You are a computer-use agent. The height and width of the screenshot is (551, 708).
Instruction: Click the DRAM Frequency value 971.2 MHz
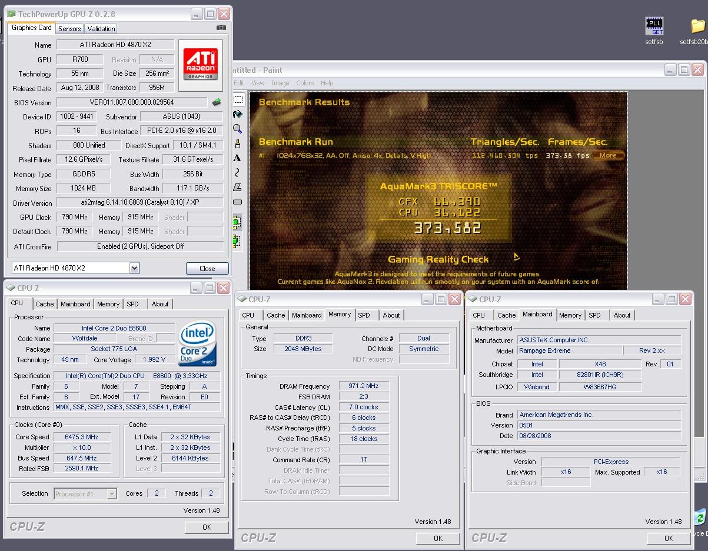pos(364,386)
